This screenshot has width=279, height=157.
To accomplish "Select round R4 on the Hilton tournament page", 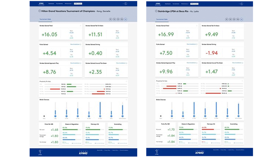I will [122, 19].
